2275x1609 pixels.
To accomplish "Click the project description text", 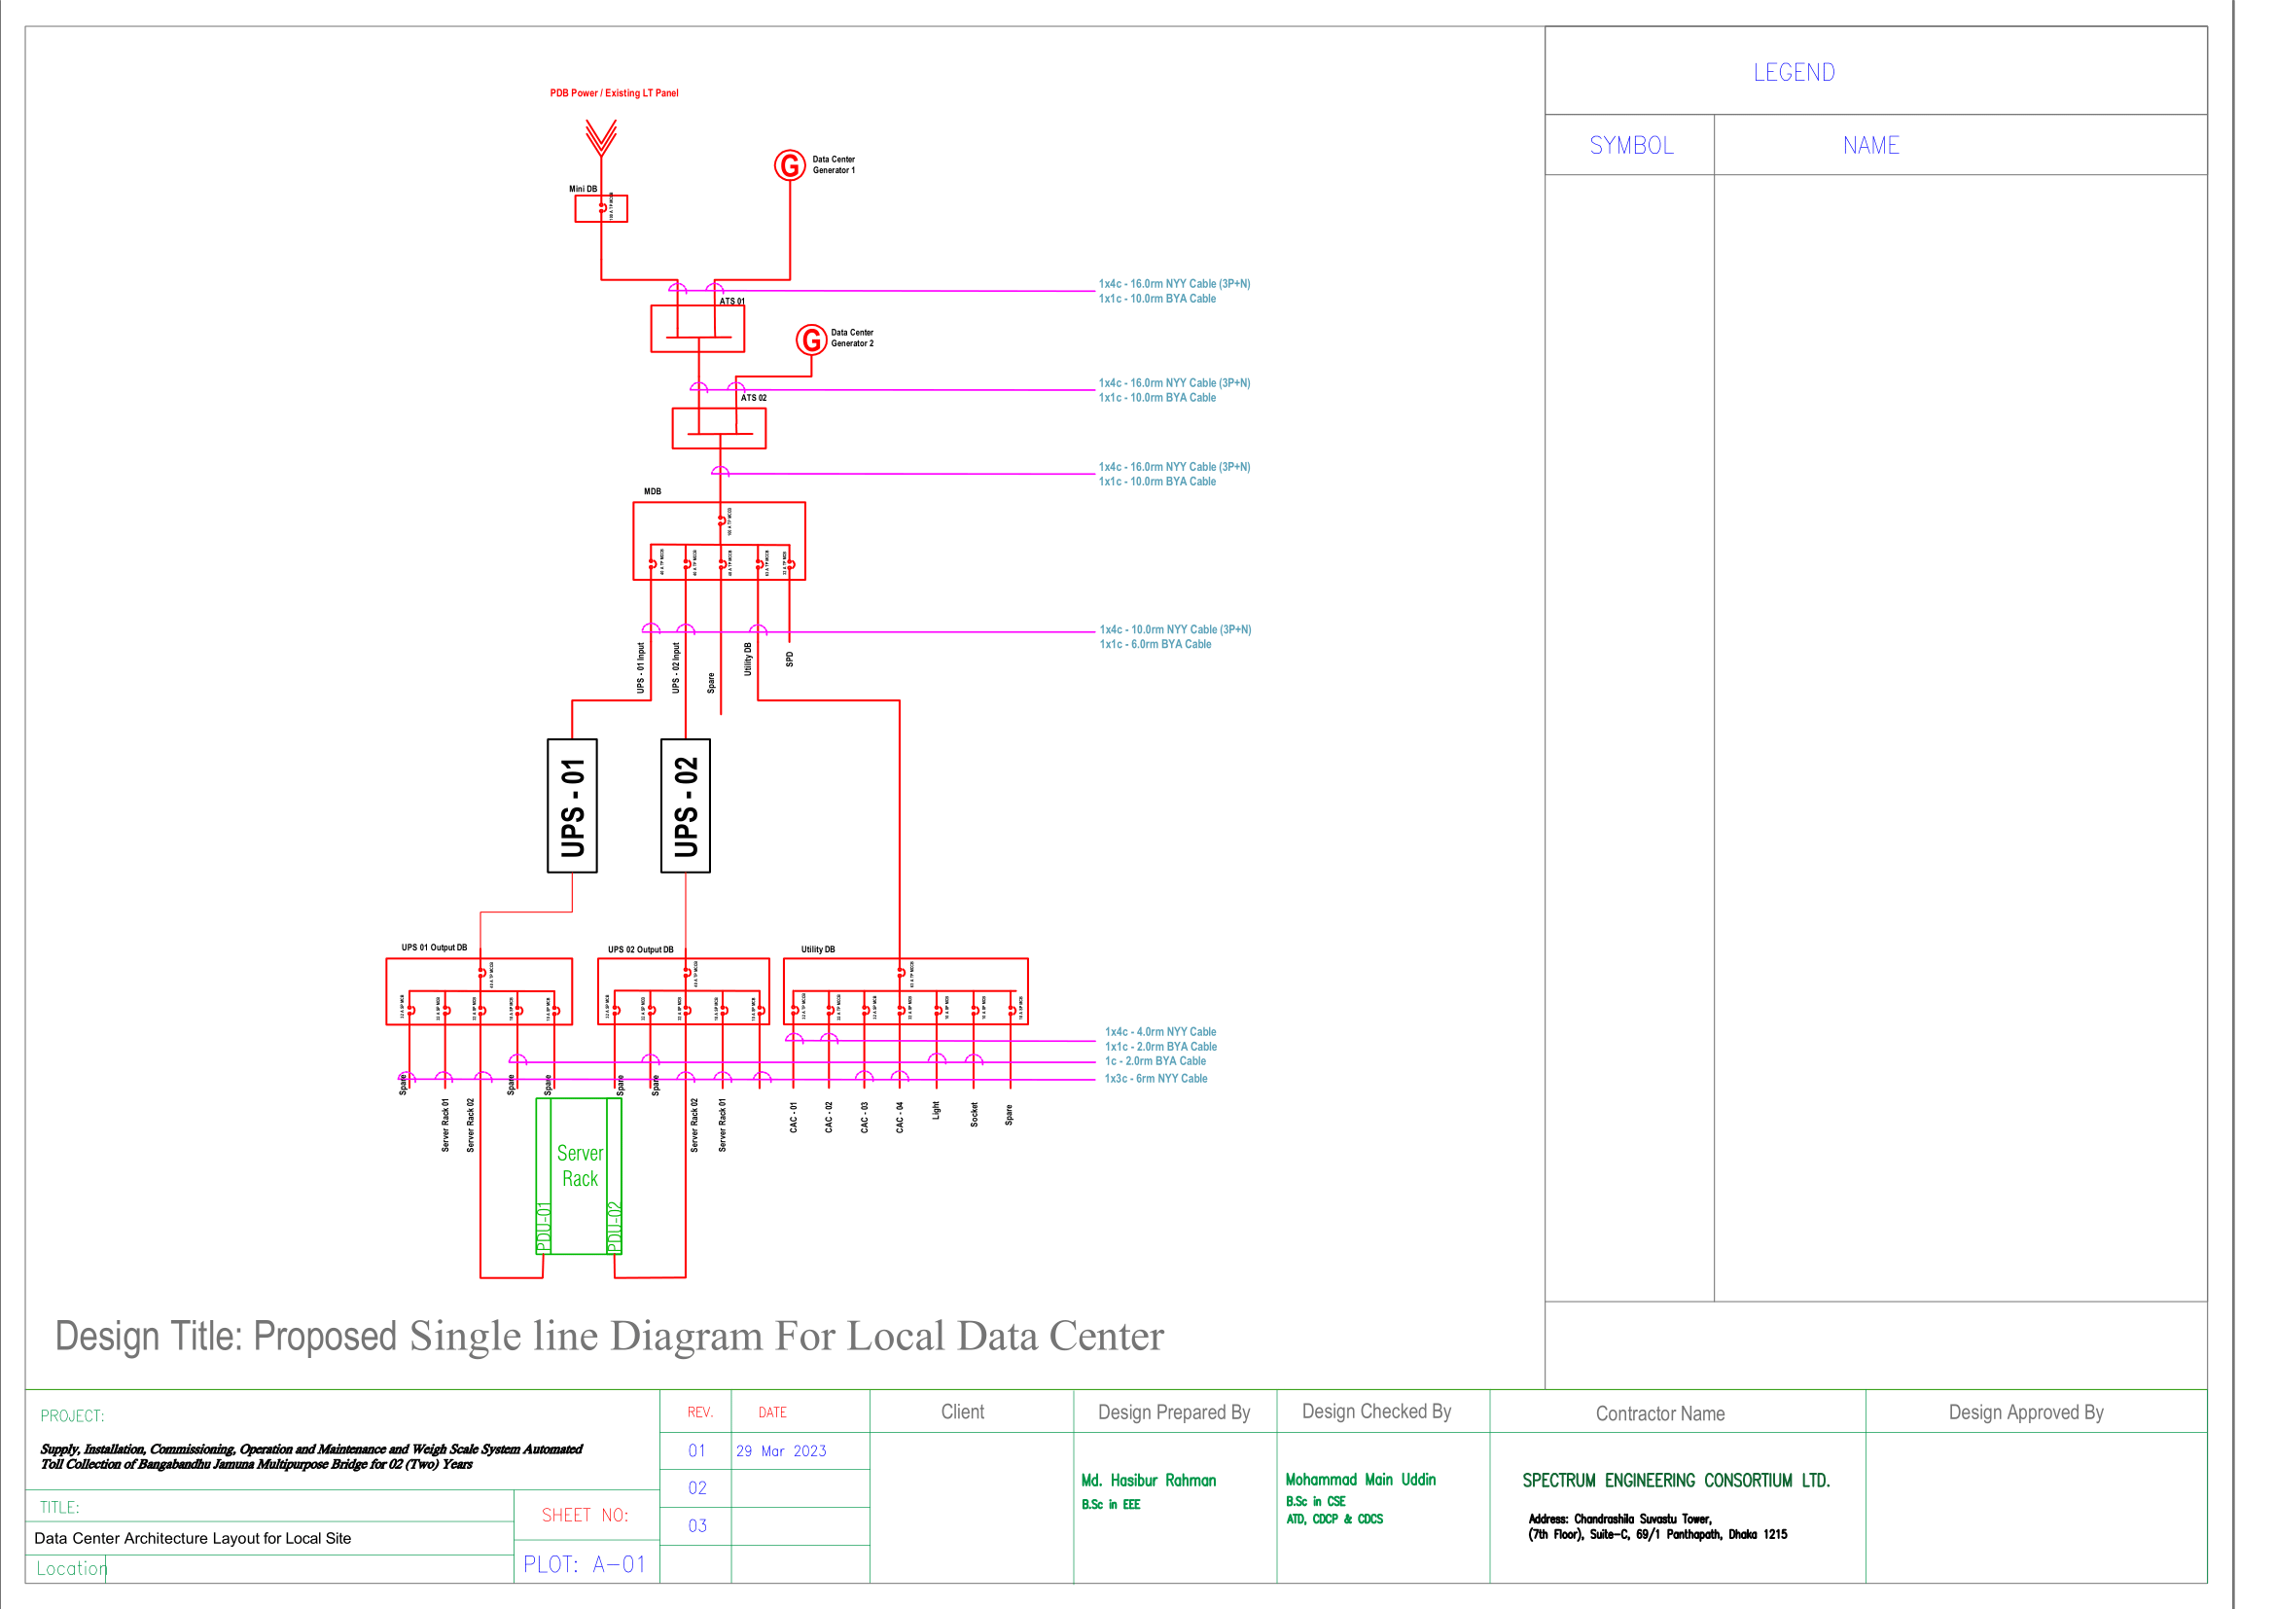I will coord(311,1456).
